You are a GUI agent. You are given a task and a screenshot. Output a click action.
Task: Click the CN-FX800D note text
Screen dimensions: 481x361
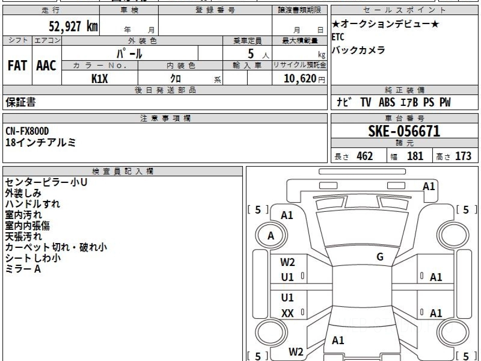[x=28, y=131]
